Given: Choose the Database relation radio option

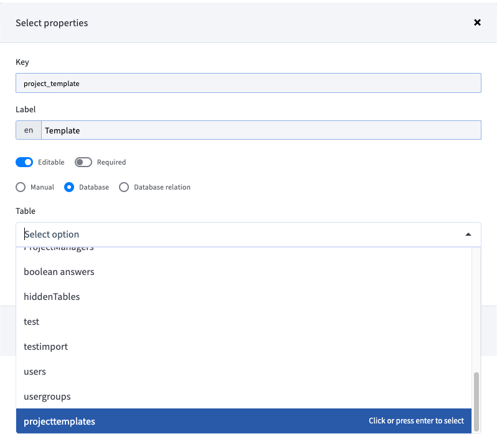Looking at the screenshot, I should tap(124, 187).
